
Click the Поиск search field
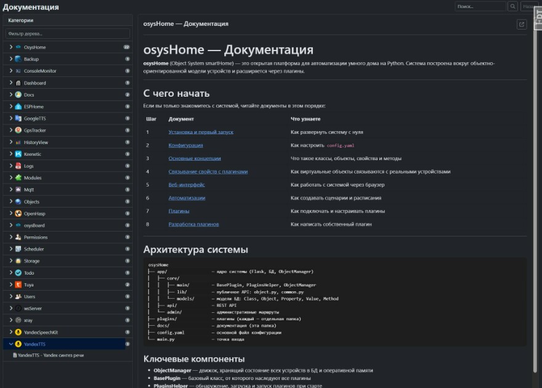coord(480,6)
